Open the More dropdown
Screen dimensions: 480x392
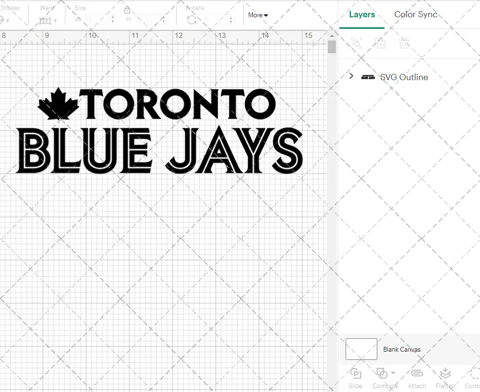pos(258,15)
